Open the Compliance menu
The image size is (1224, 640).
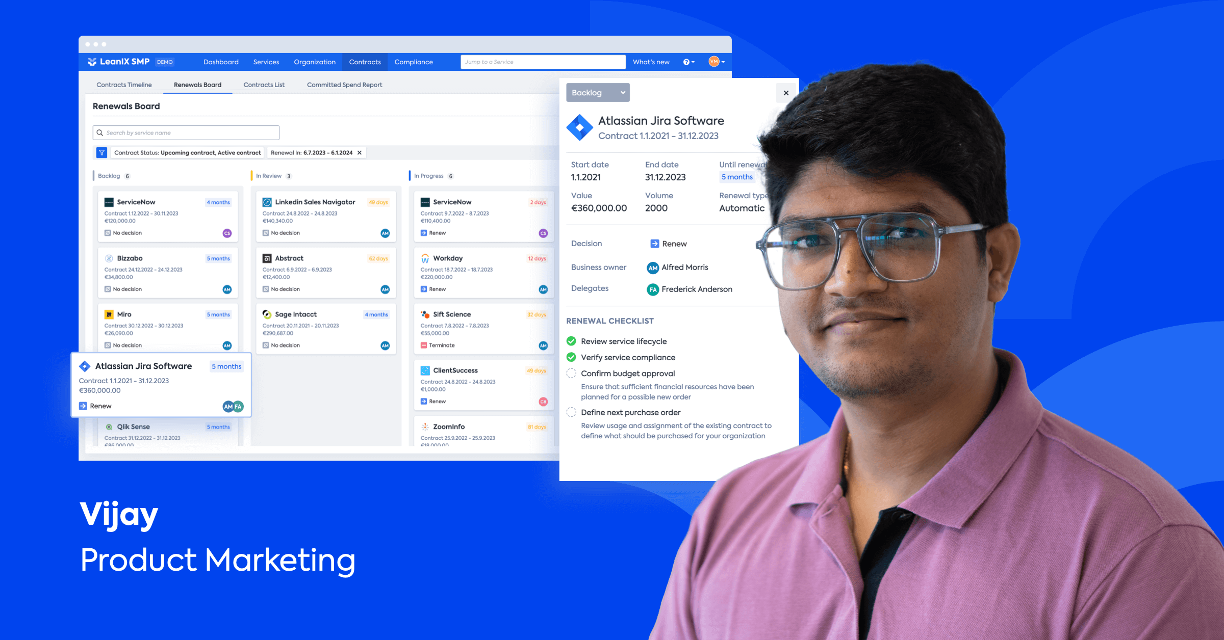click(x=414, y=62)
